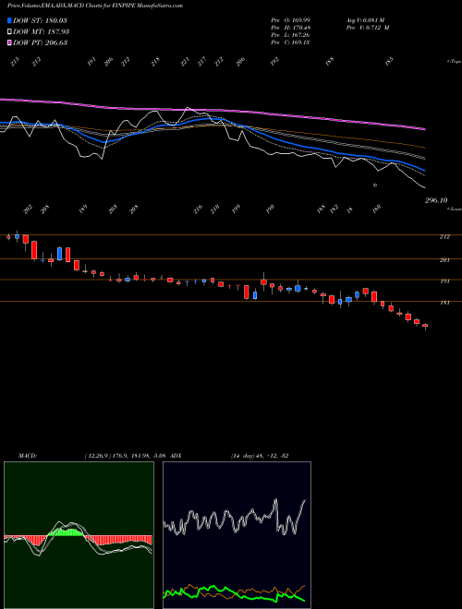
Task: Click the 'Avg V: 0.081 M' volume text
Action: click(x=365, y=20)
